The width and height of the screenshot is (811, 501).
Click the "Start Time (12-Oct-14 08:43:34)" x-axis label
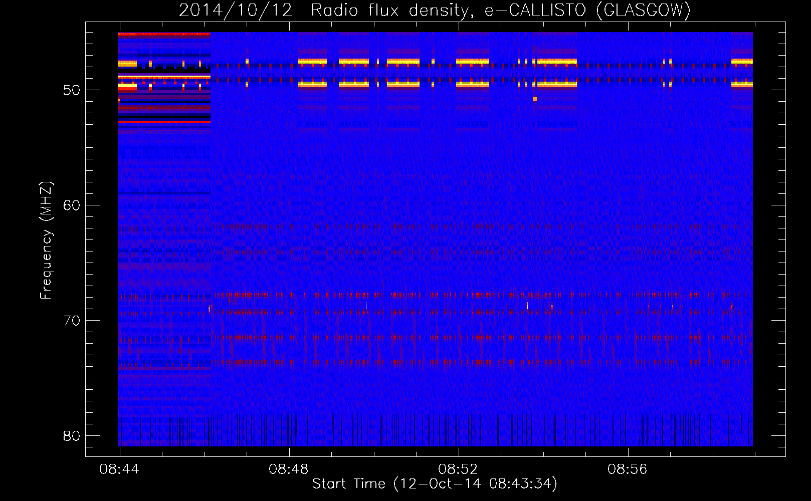(435, 483)
